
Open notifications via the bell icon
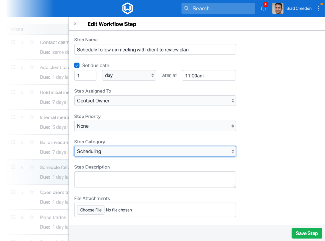263,9
